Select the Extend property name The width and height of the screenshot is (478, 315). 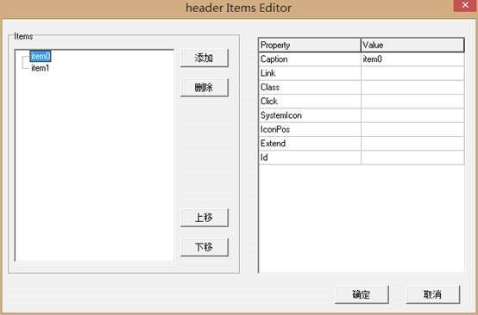(x=310, y=144)
